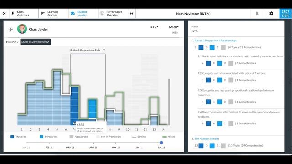Screen dimensions: 292x164
Task: Click the gray square in the 10 Topics row
Action: 223,146
